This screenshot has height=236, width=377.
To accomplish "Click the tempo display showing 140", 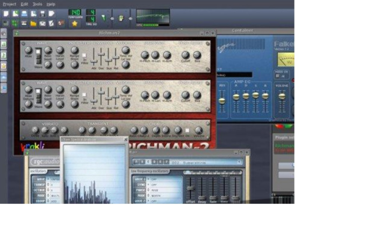I will (75, 12).
